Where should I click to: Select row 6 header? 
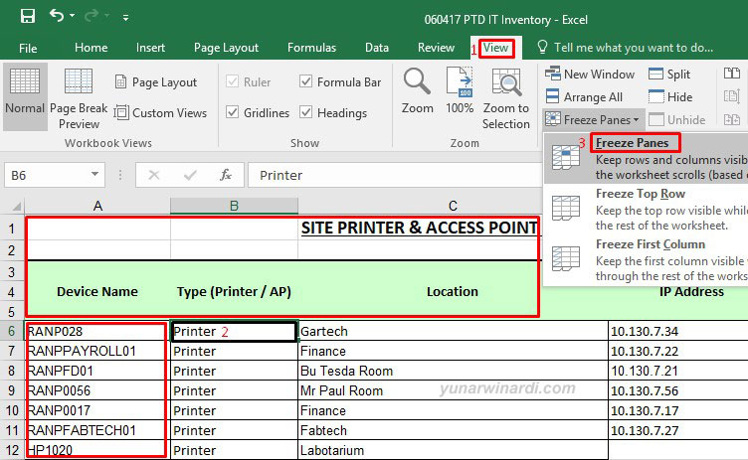point(12,331)
